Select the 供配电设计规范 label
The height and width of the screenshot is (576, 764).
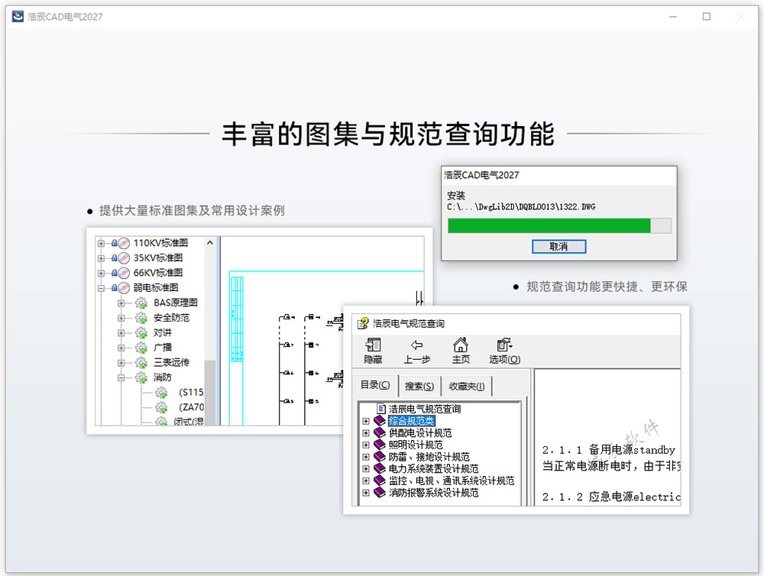[420, 432]
